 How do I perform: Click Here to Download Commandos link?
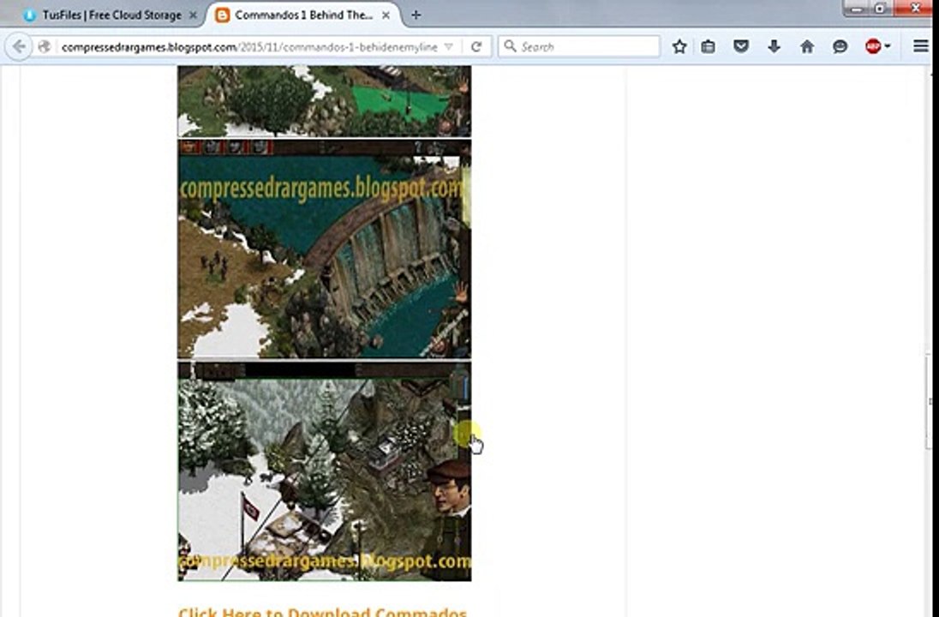point(322,612)
